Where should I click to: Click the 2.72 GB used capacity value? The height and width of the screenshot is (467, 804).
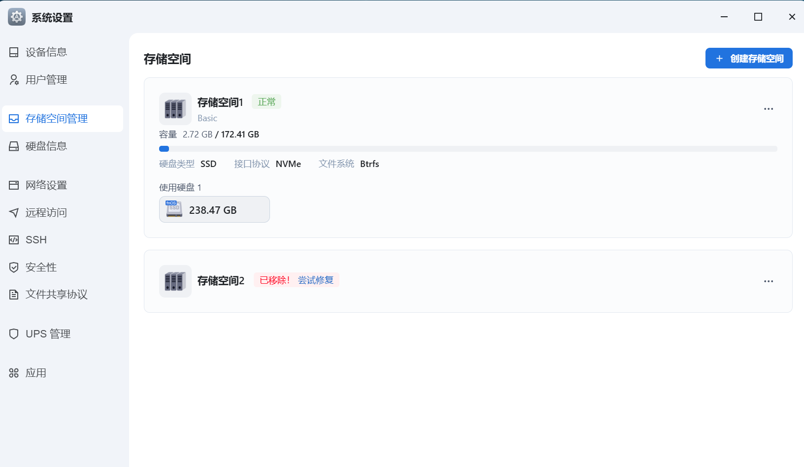(198, 134)
